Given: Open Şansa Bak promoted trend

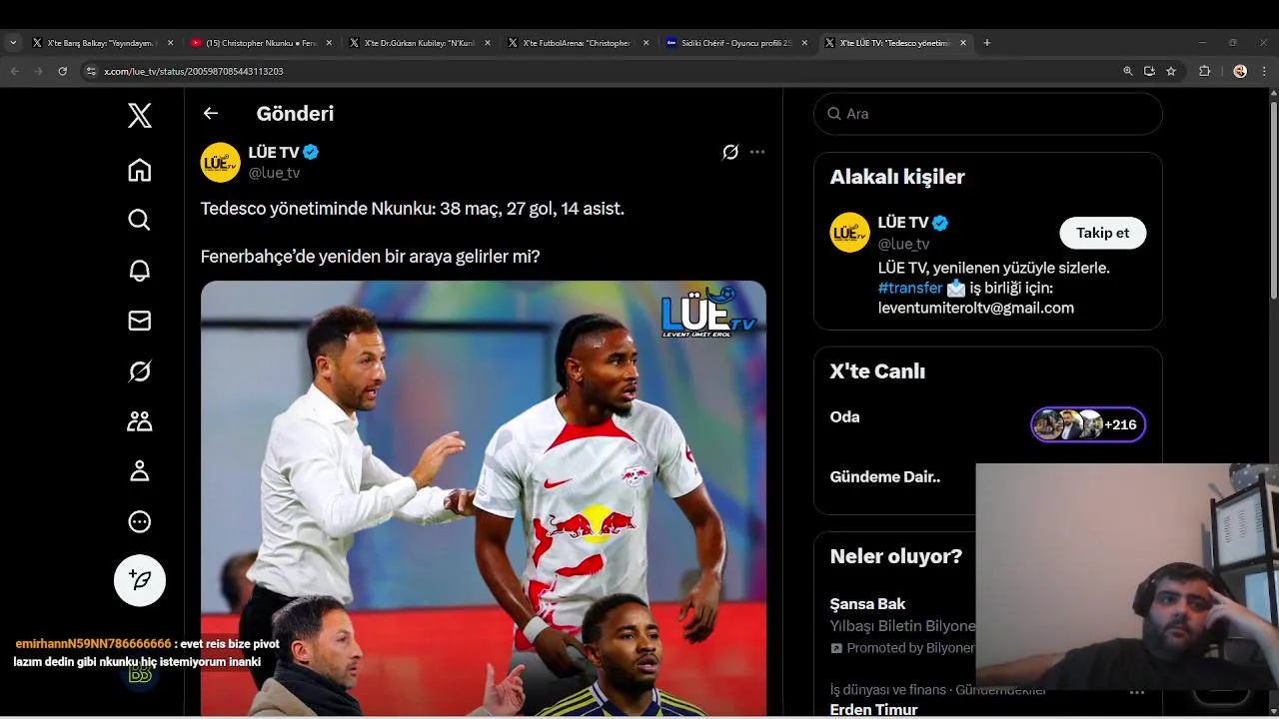Looking at the screenshot, I should point(868,603).
